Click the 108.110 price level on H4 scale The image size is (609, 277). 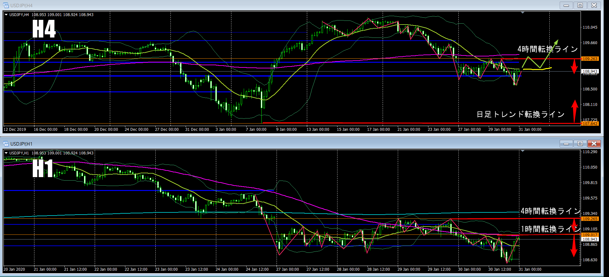[590, 105]
